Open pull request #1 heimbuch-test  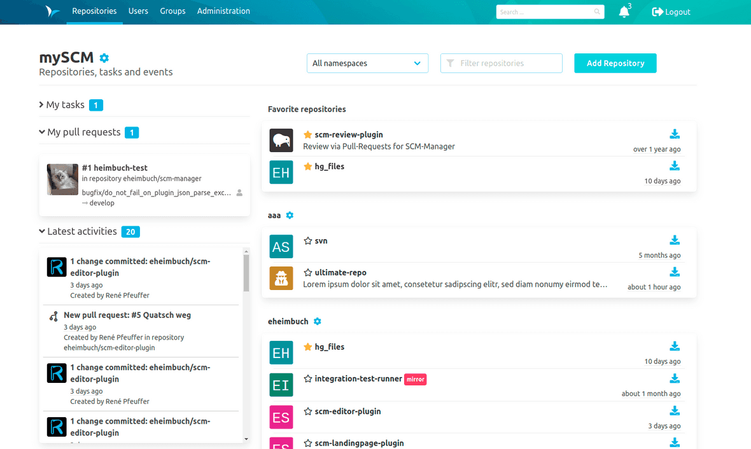point(114,167)
